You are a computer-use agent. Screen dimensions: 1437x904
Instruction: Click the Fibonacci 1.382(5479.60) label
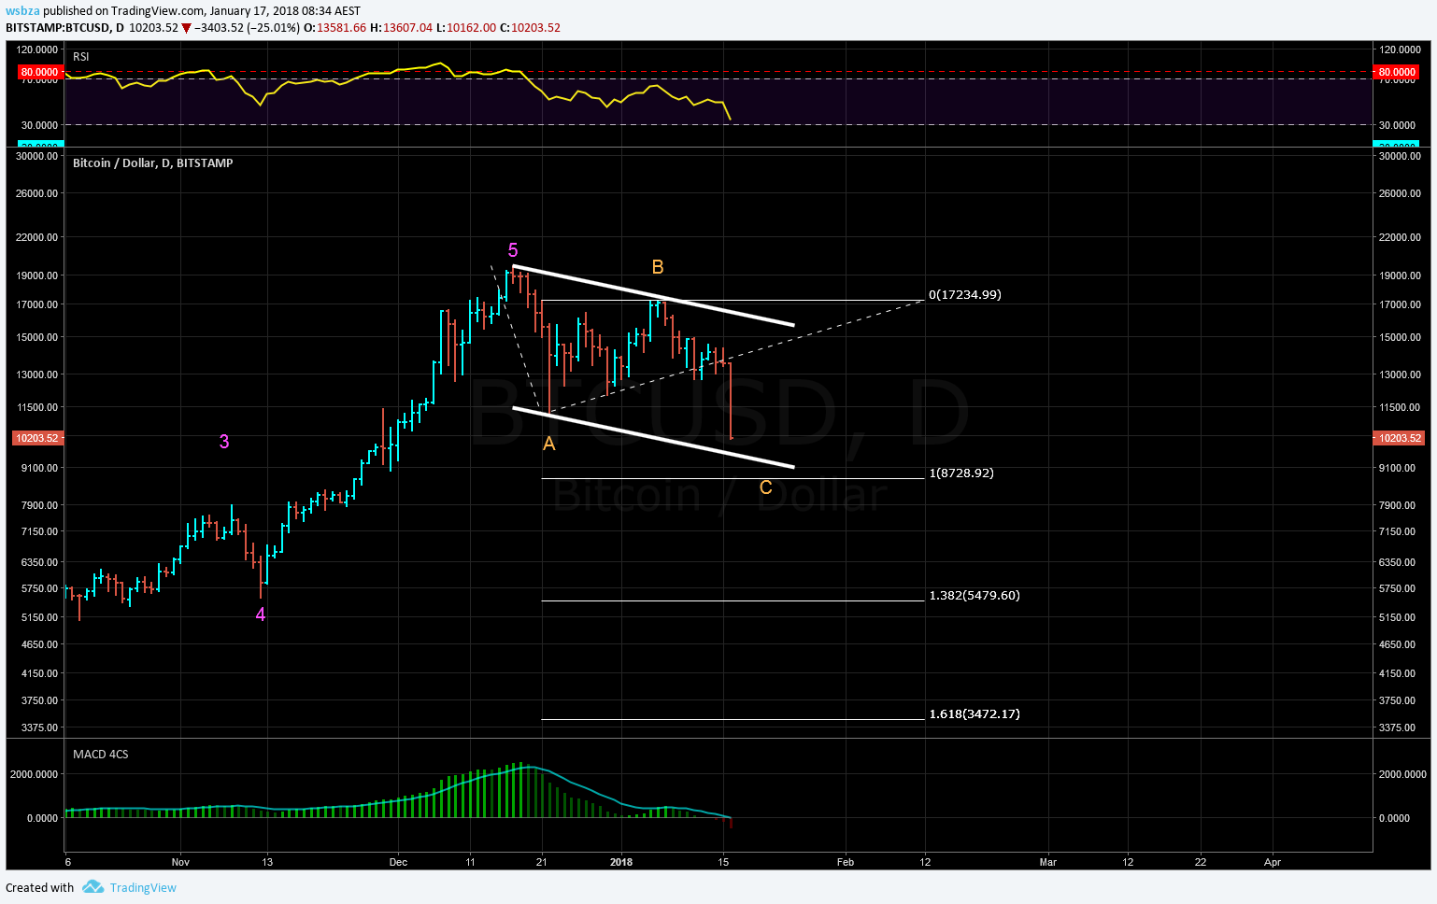click(x=975, y=595)
